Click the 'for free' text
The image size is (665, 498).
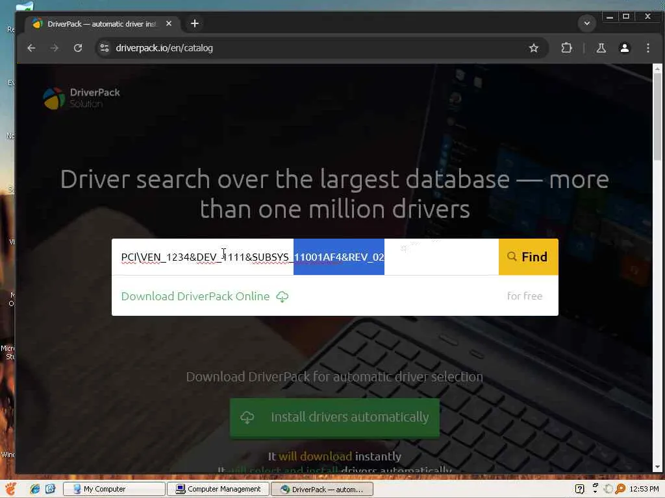click(525, 296)
